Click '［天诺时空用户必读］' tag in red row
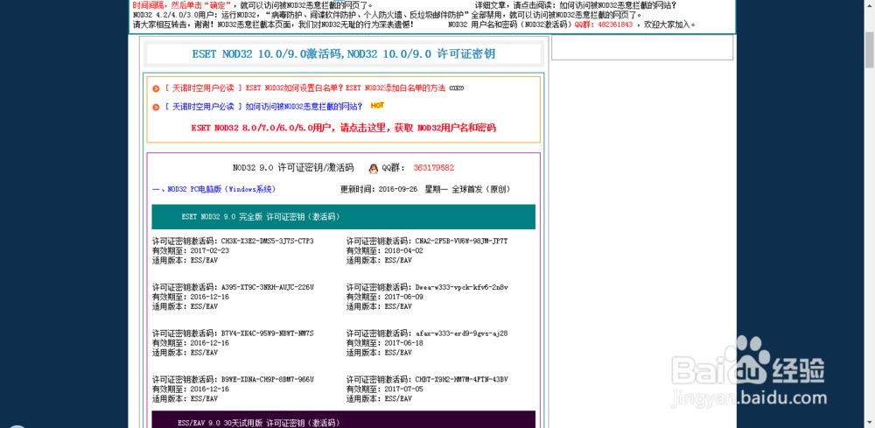Image resolution: width=875 pixels, height=428 pixels. (203, 88)
